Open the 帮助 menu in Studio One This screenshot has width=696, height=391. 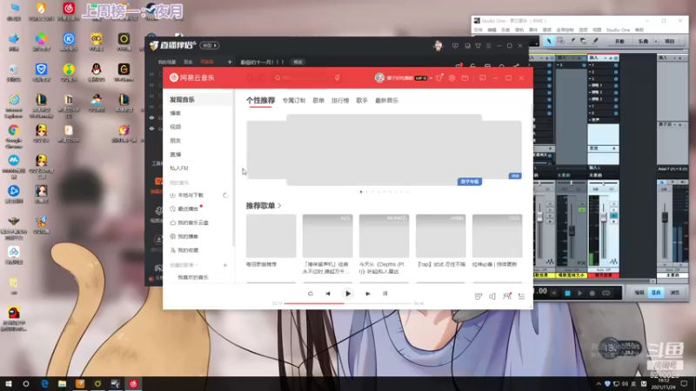pos(639,30)
